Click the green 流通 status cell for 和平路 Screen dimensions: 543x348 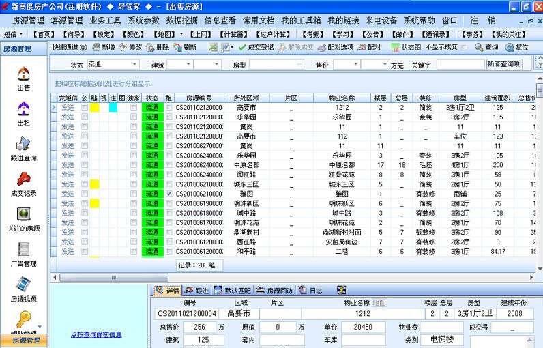(152, 251)
